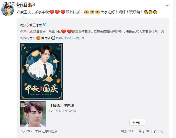
Task: Click the blue verified V badge
Action: 44,25
